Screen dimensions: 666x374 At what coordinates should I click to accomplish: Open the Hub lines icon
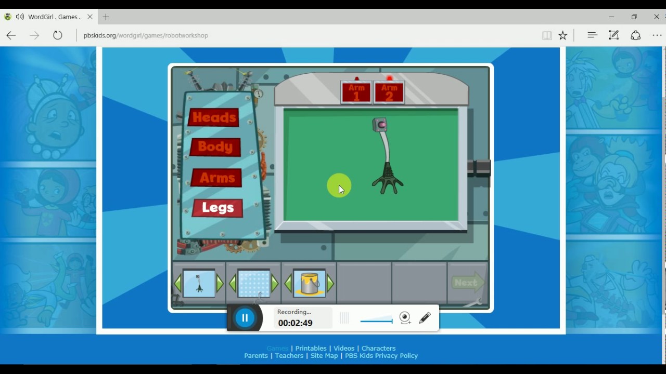tap(592, 35)
